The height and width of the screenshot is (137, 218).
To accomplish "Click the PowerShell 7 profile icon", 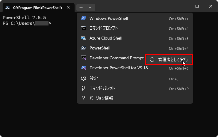I will [84, 48].
